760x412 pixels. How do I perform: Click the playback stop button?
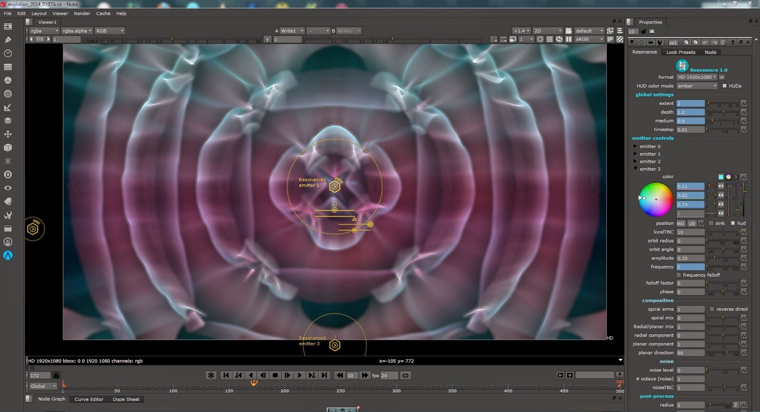point(275,375)
